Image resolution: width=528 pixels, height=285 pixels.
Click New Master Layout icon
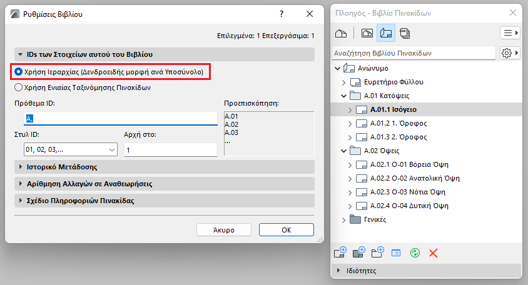[359, 252]
